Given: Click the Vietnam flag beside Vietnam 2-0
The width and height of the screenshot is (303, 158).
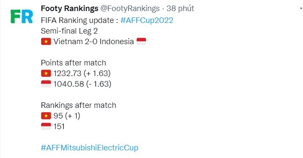Looking at the screenshot, I should tap(46, 41).
